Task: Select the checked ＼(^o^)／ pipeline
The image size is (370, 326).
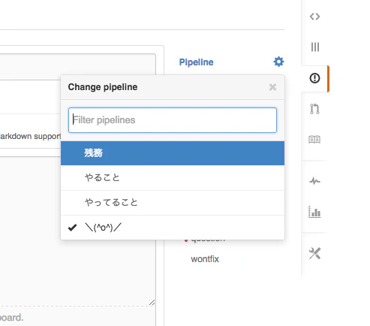Action: [173, 228]
